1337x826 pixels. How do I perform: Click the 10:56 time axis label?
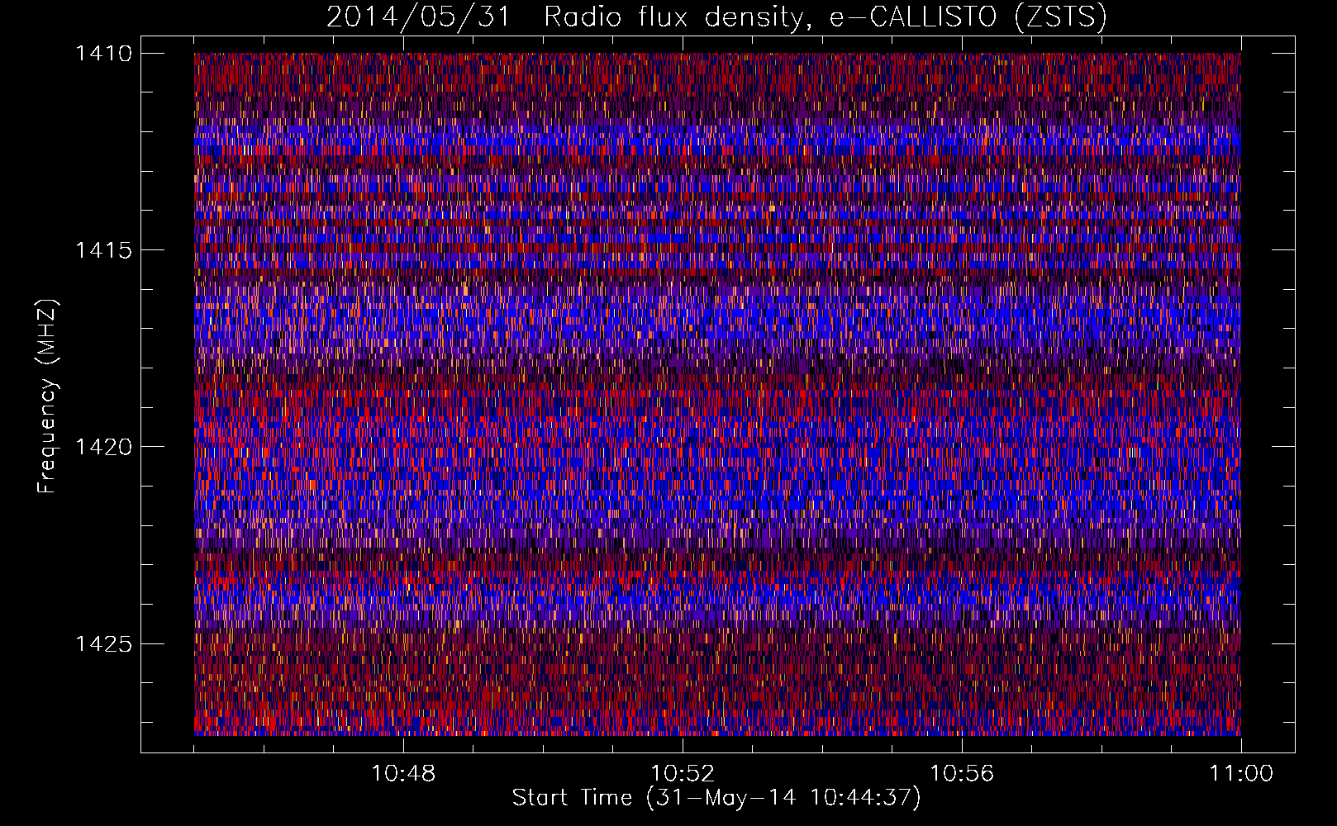962,774
